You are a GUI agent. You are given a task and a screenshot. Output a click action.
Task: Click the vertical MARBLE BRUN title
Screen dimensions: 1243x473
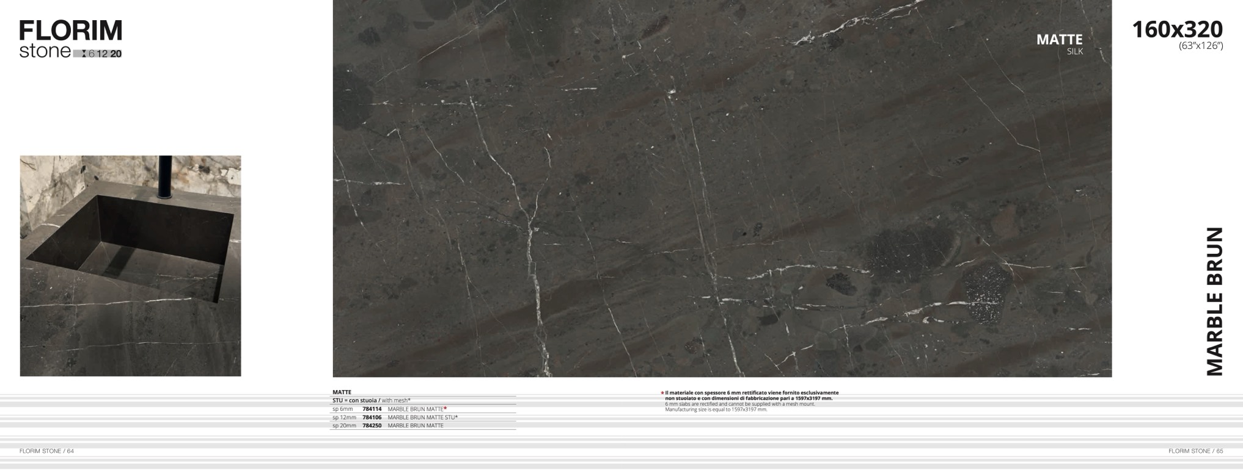coord(1214,301)
